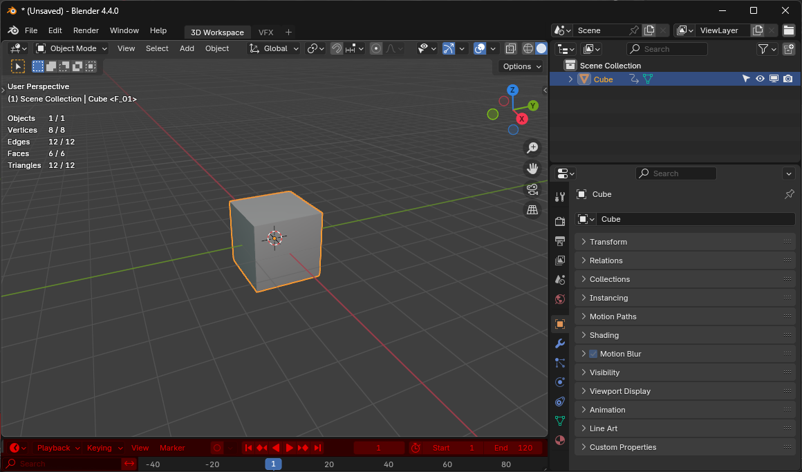
Task: Click the Outliner search field
Action: tap(667, 49)
